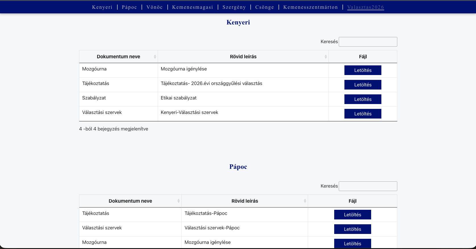Focus the Kenyeri Keresés search field
Screen dimensions: 476x249
click(368, 42)
